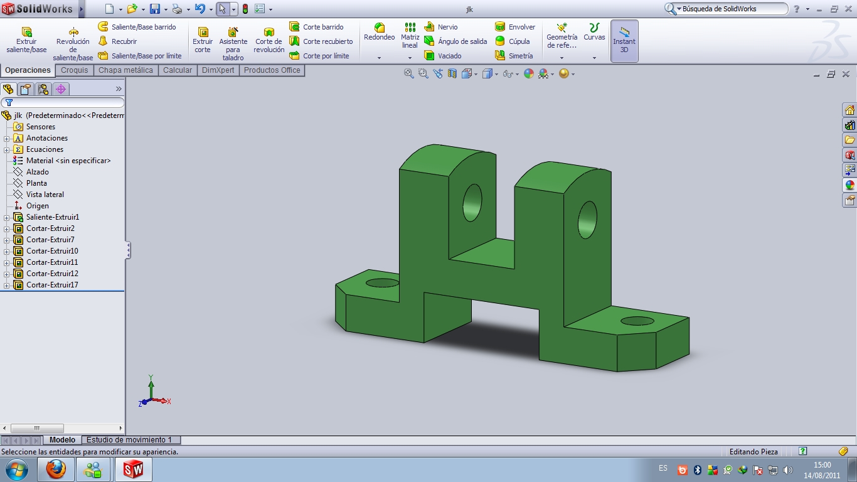The image size is (857, 482).
Task: Open Curvas dropdown arrow
Action: [594, 58]
